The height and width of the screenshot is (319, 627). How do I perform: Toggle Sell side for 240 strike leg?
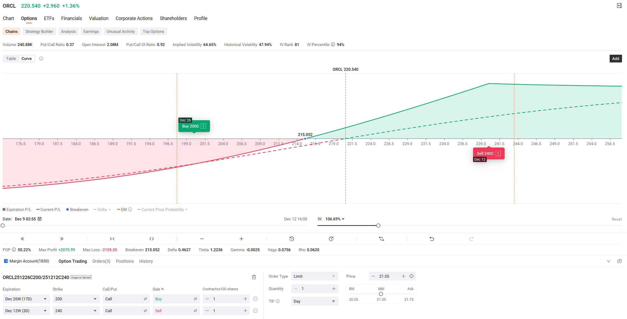pyautogui.click(x=176, y=311)
